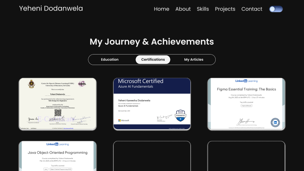Click the Yeheni Dodanwela site title

pos(51,9)
